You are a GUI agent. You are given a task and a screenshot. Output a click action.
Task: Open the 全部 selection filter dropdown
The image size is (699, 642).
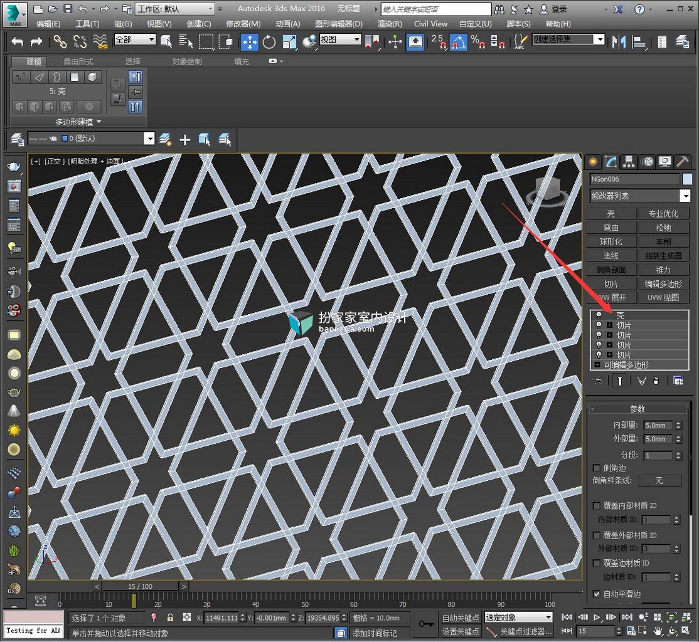coord(135,39)
